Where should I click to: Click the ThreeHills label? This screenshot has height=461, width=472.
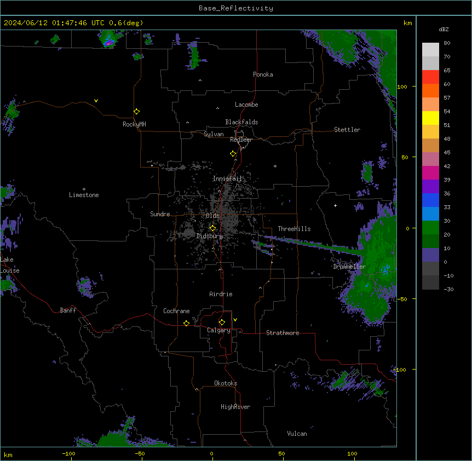click(294, 229)
